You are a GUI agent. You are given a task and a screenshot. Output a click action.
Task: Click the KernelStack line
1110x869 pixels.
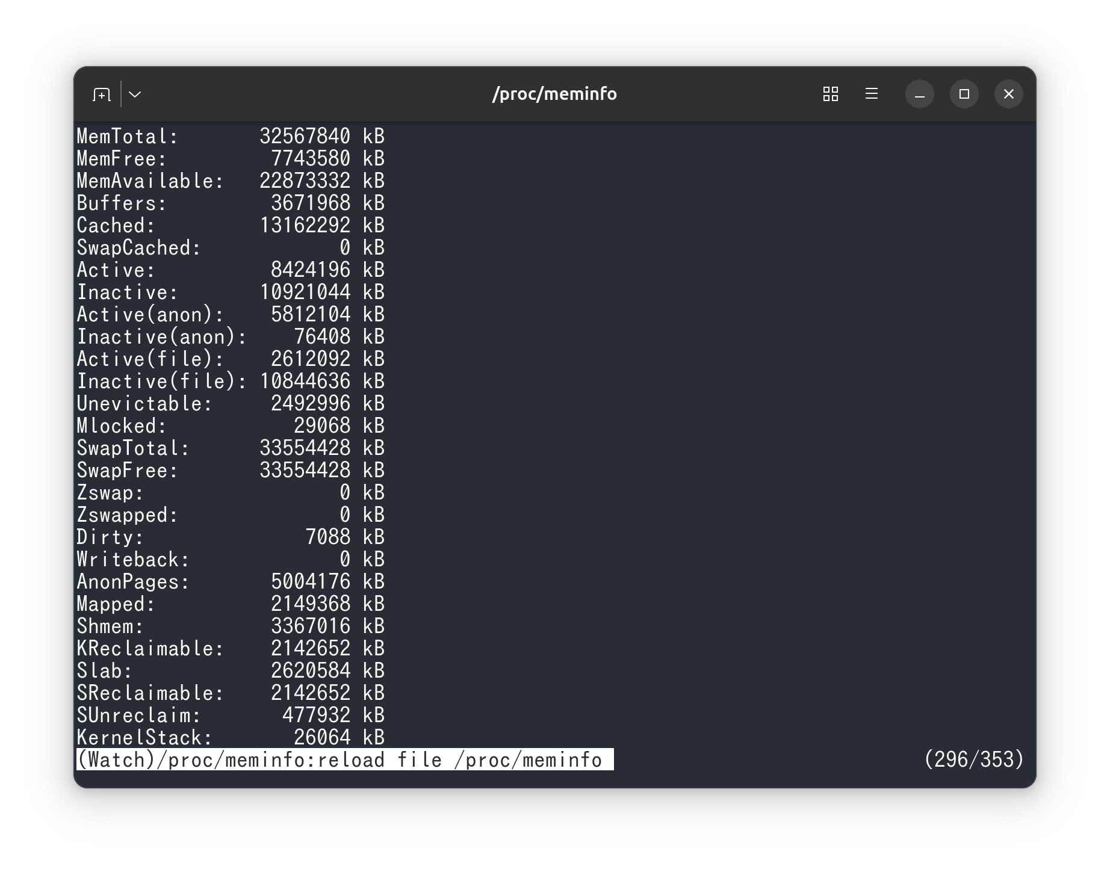tap(231, 737)
